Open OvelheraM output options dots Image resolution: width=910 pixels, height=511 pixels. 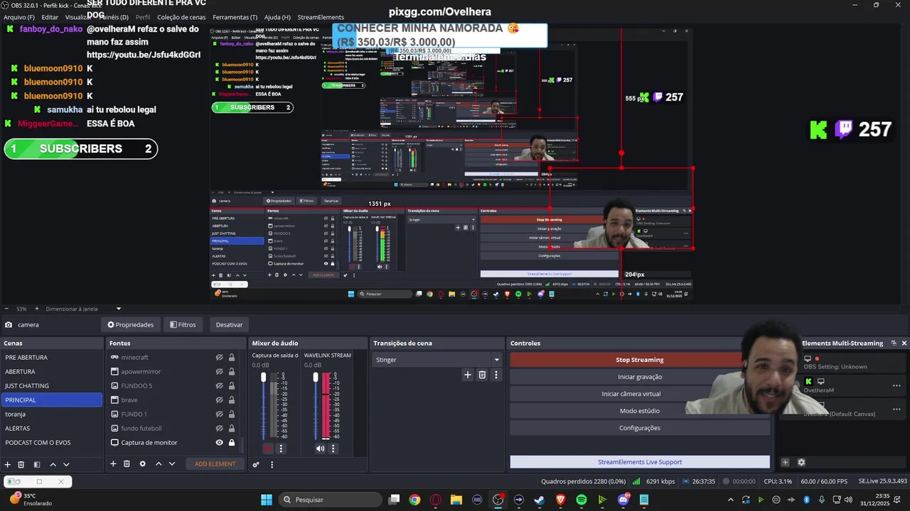point(896,385)
